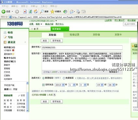The width and height of the screenshot is (138, 120).
Task: Switch to the 短信记录 tab
Action: (75, 35)
